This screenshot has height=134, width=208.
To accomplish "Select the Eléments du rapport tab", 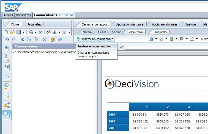I will (x=95, y=24).
